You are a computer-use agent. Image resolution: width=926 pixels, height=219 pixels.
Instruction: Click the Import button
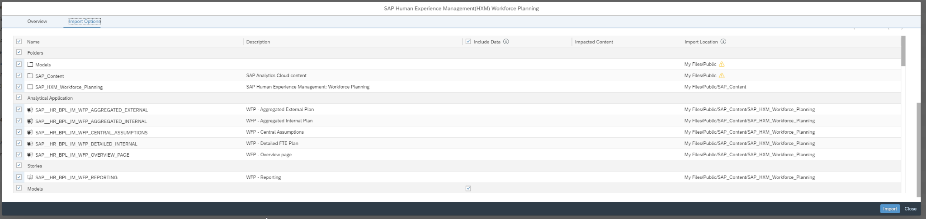coord(890,209)
